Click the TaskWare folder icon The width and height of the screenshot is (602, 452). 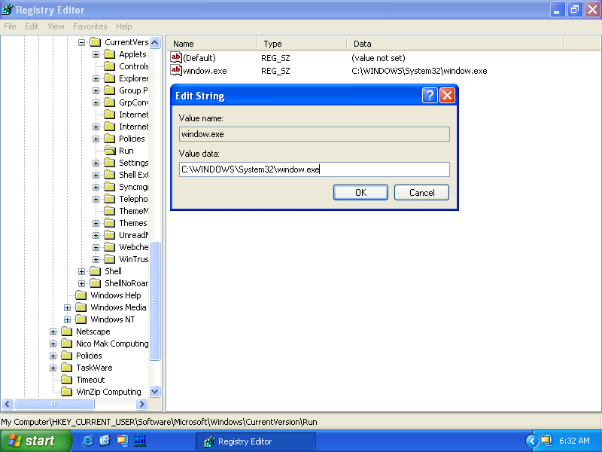67,368
